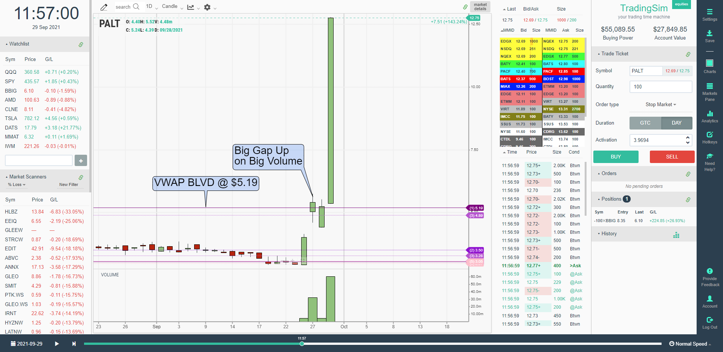Click New Filter in Market Scanners
Viewport: 723px width, 352px height.
pos(69,184)
